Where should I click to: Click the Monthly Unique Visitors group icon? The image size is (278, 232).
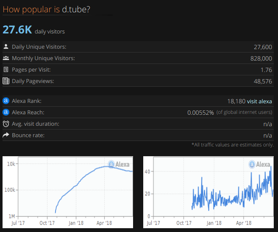click(x=6, y=58)
